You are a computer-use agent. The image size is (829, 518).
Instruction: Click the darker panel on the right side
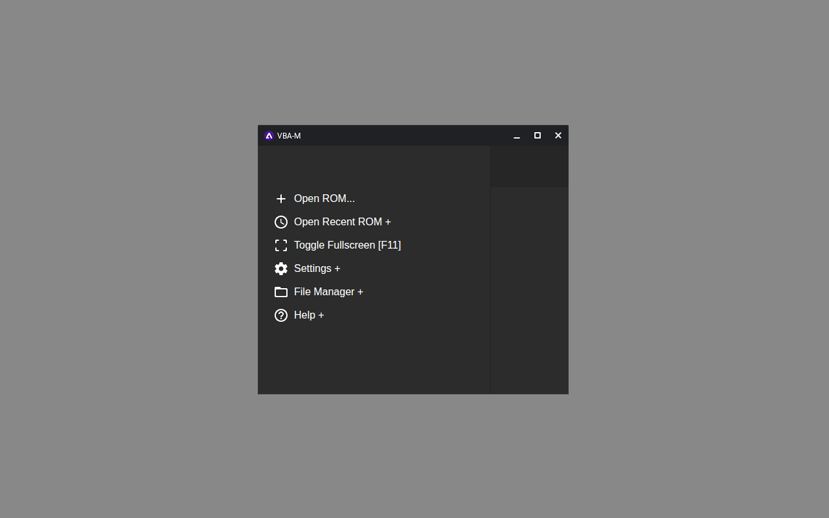pos(530,291)
